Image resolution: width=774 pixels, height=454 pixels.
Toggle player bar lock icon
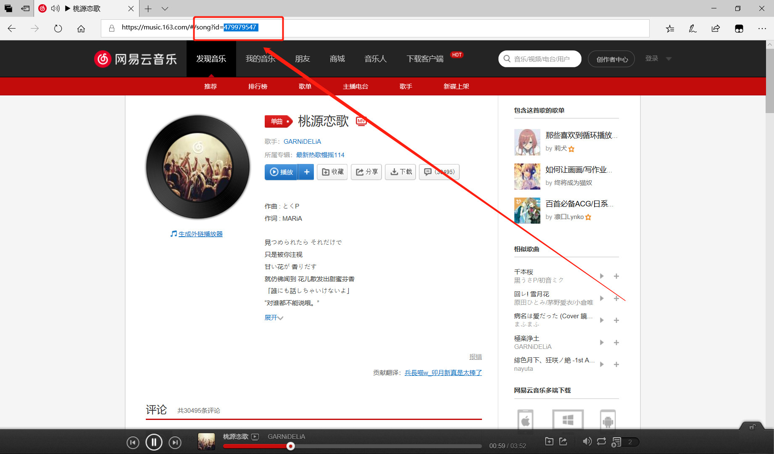pyautogui.click(x=752, y=427)
